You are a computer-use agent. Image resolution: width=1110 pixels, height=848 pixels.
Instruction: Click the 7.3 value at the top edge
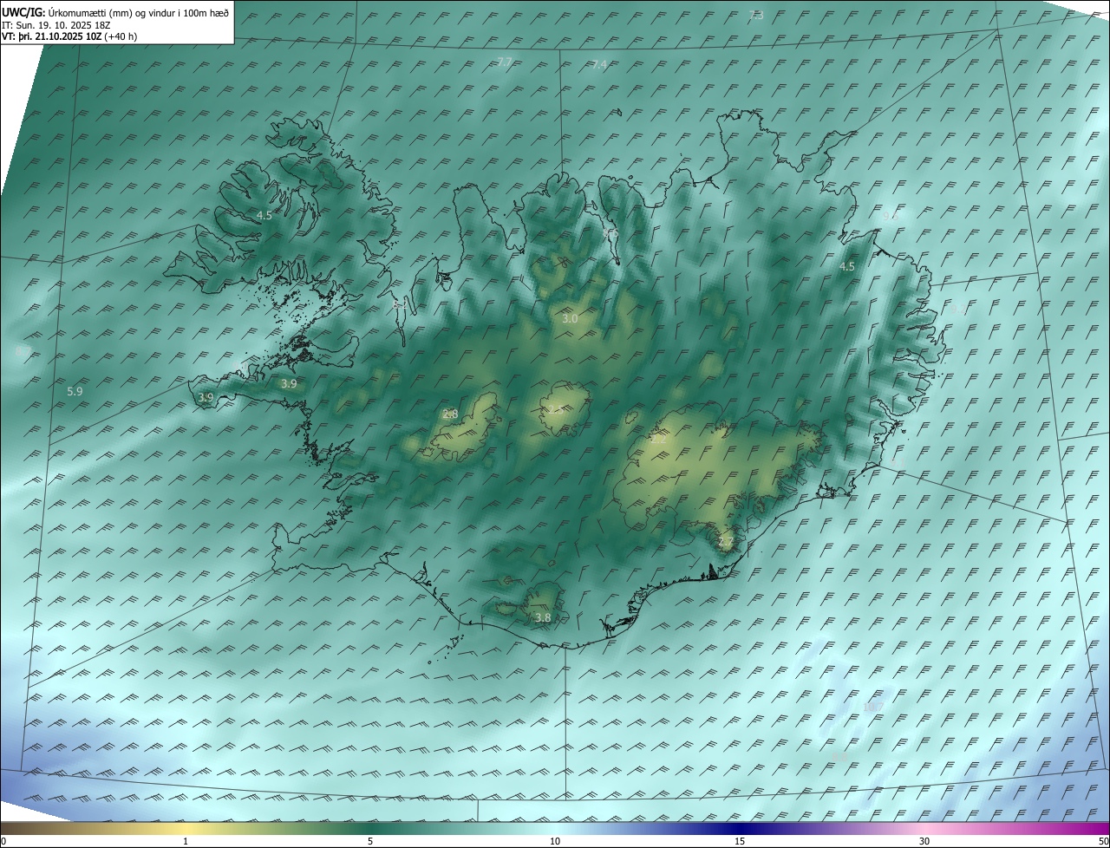756,15
